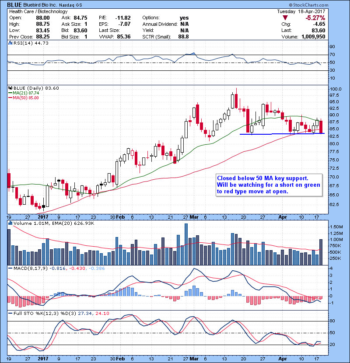
Task: Click the P/E value -11.82
Action: 123,18
